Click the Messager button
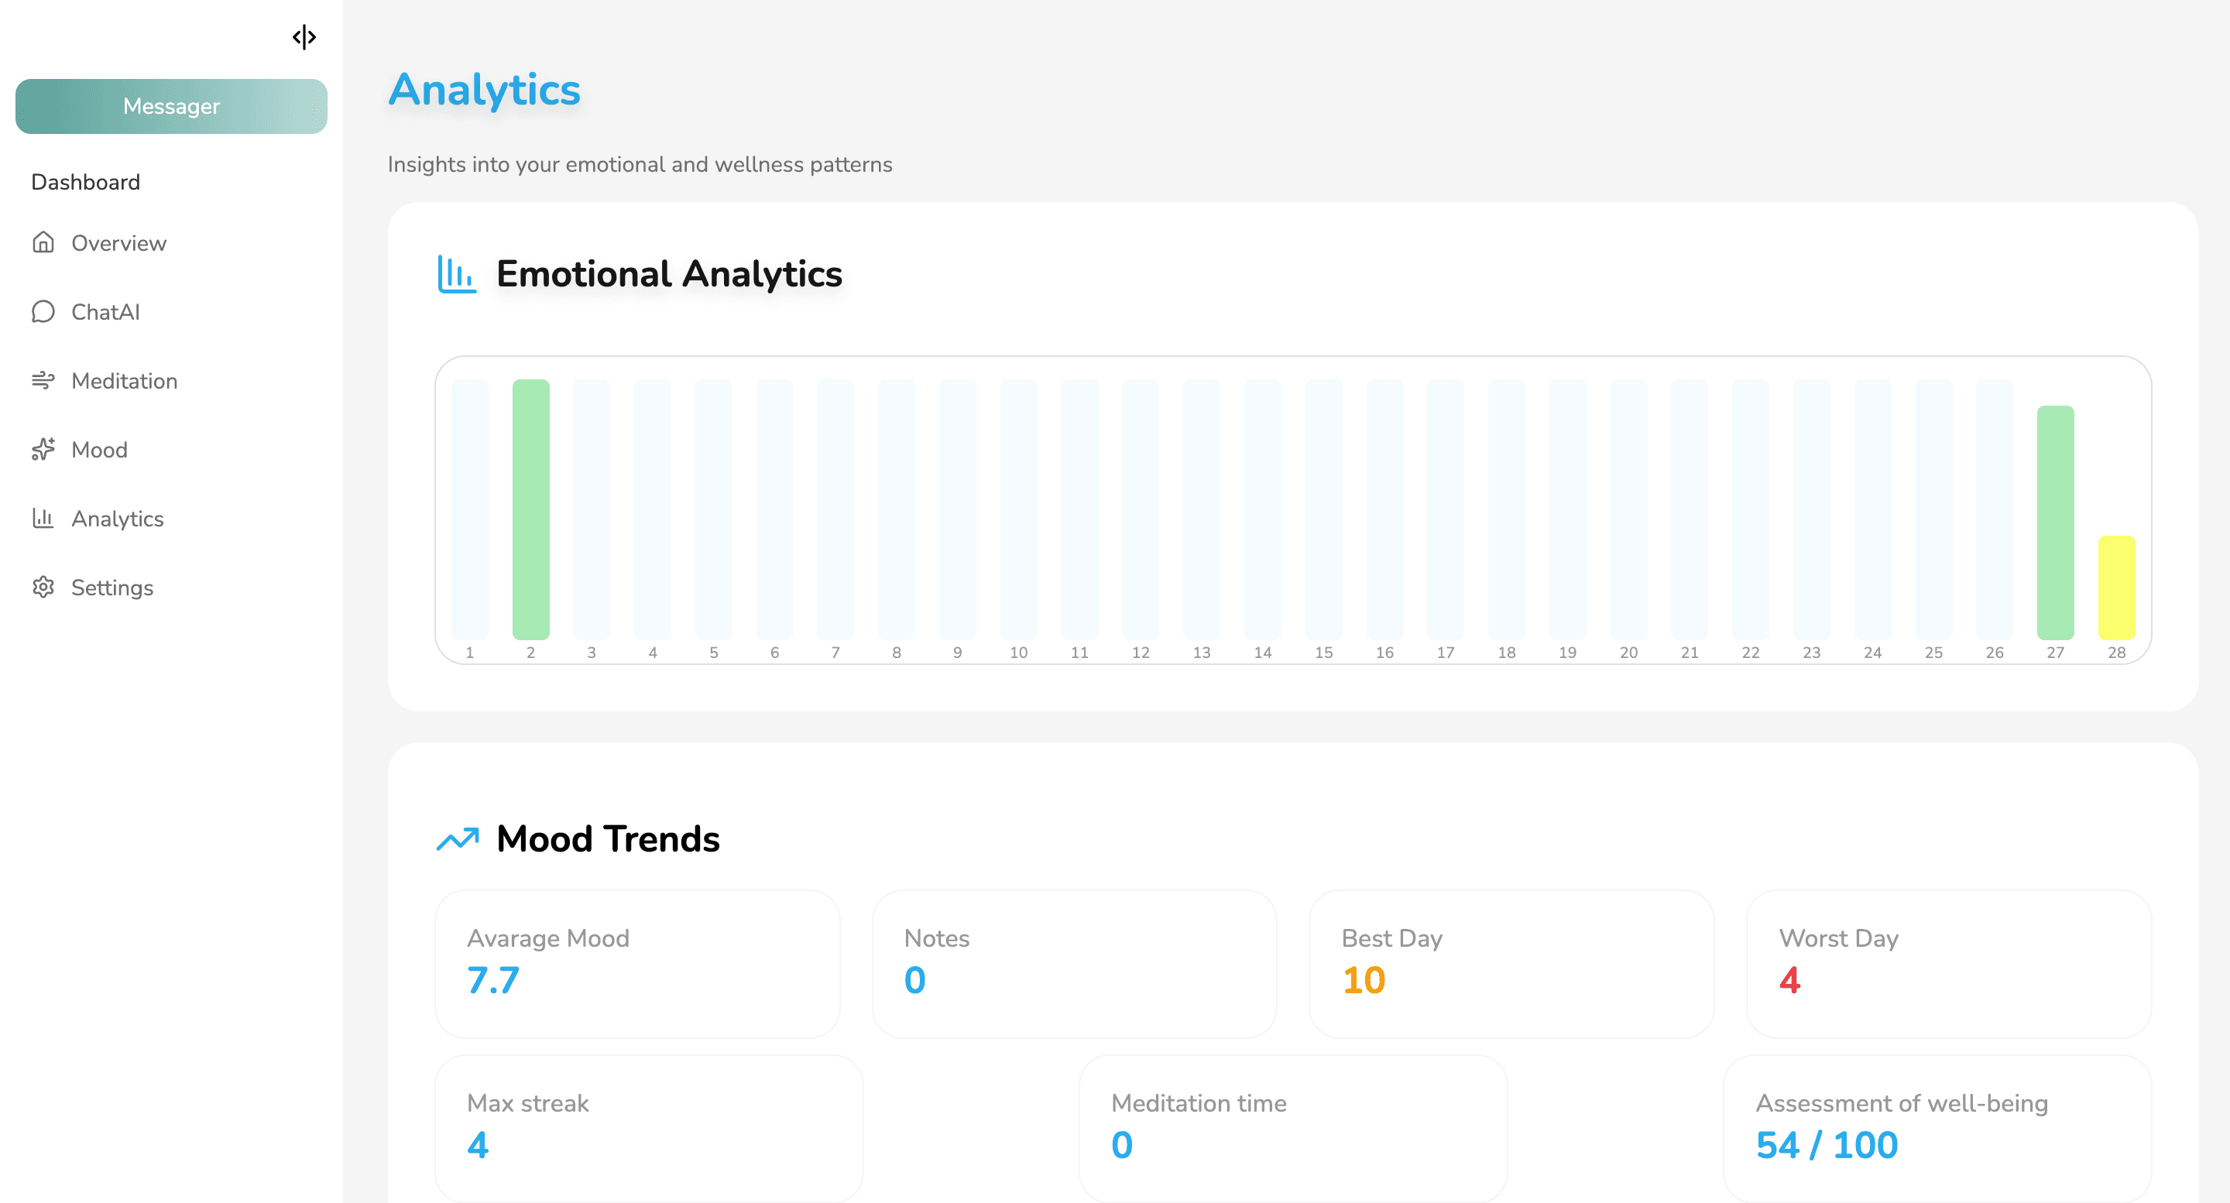This screenshot has width=2230, height=1203. [171, 107]
